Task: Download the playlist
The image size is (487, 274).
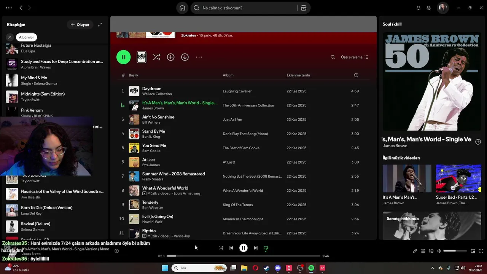Action: (x=185, y=57)
